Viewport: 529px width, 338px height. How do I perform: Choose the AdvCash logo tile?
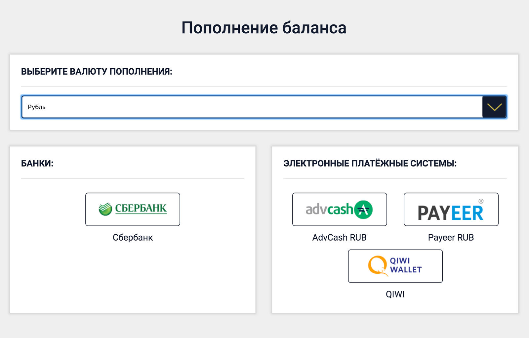coord(340,209)
